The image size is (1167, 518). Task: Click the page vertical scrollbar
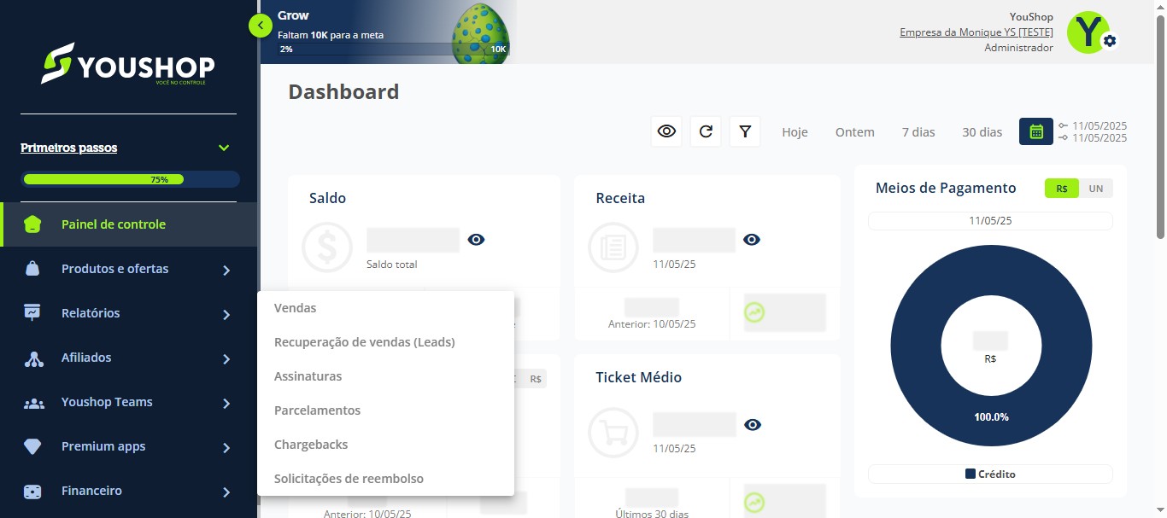1160,128
